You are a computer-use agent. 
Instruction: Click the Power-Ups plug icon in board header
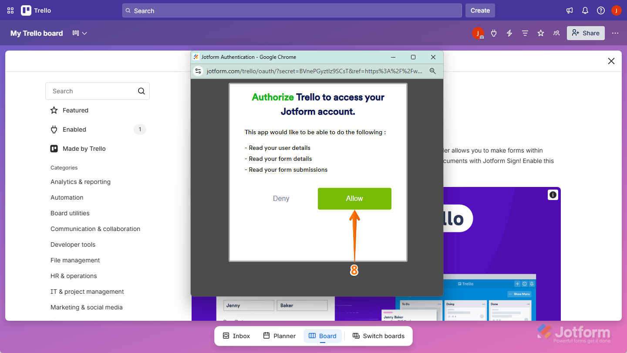[x=494, y=33]
